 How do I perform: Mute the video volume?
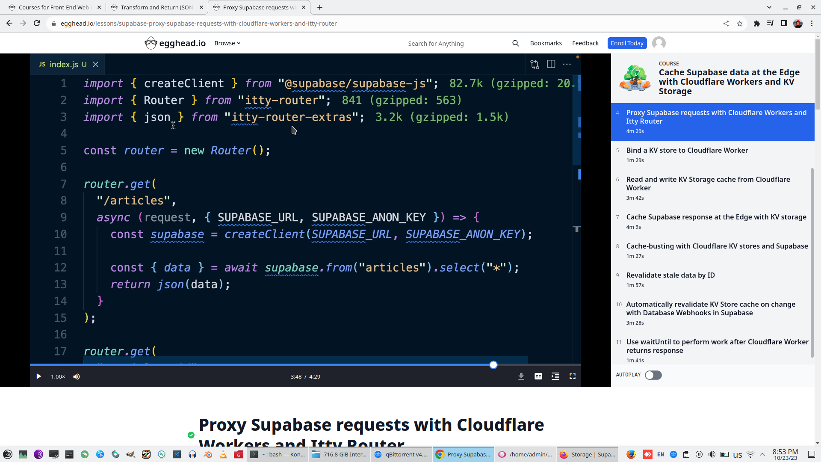point(77,376)
